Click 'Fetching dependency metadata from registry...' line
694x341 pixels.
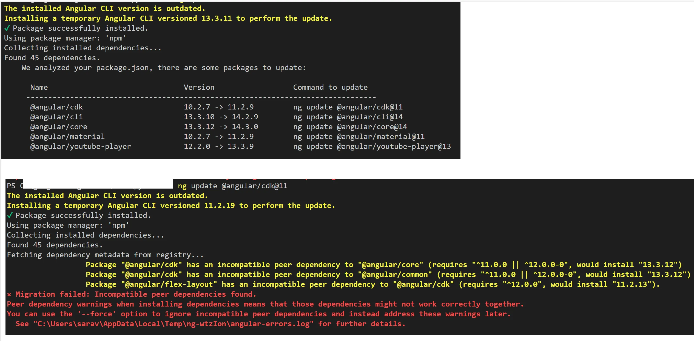point(105,255)
